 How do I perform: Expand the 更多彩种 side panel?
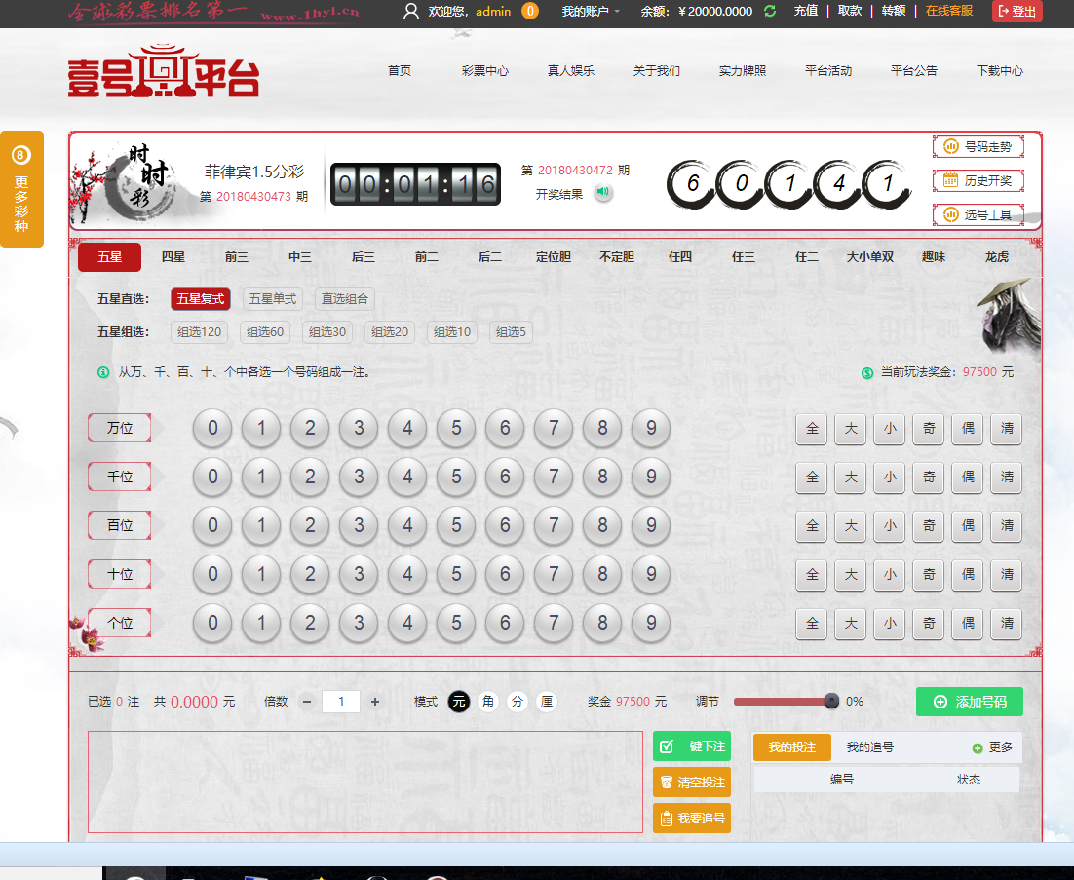click(x=21, y=189)
